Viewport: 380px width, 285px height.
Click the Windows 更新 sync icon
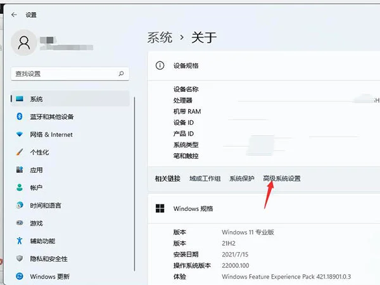[x=20, y=276]
